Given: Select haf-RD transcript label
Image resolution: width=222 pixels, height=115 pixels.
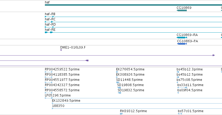Looking at the screenshot, I should coord(50,25).
